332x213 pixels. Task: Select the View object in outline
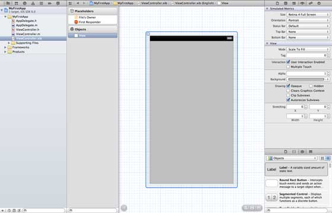pyautogui.click(x=92, y=35)
